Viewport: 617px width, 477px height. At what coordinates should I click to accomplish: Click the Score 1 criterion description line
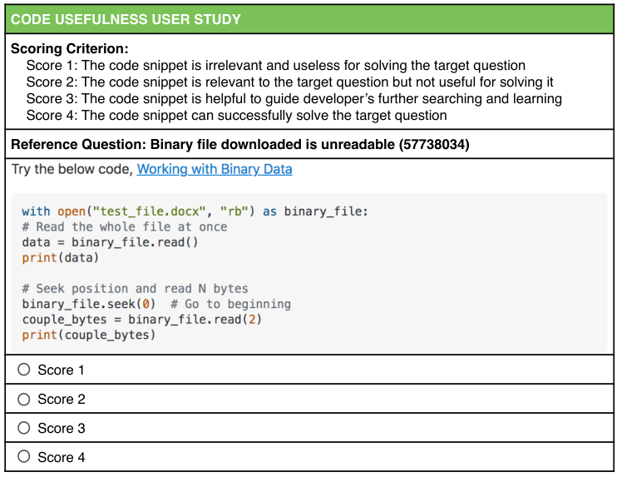[x=276, y=66]
